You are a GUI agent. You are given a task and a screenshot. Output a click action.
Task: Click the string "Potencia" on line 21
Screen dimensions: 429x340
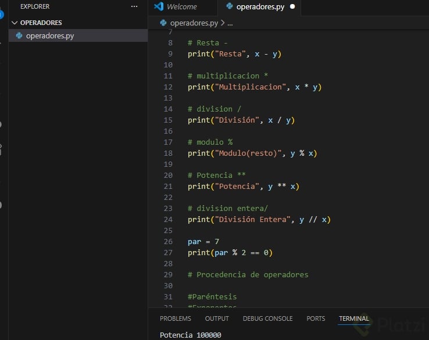pyautogui.click(x=237, y=187)
